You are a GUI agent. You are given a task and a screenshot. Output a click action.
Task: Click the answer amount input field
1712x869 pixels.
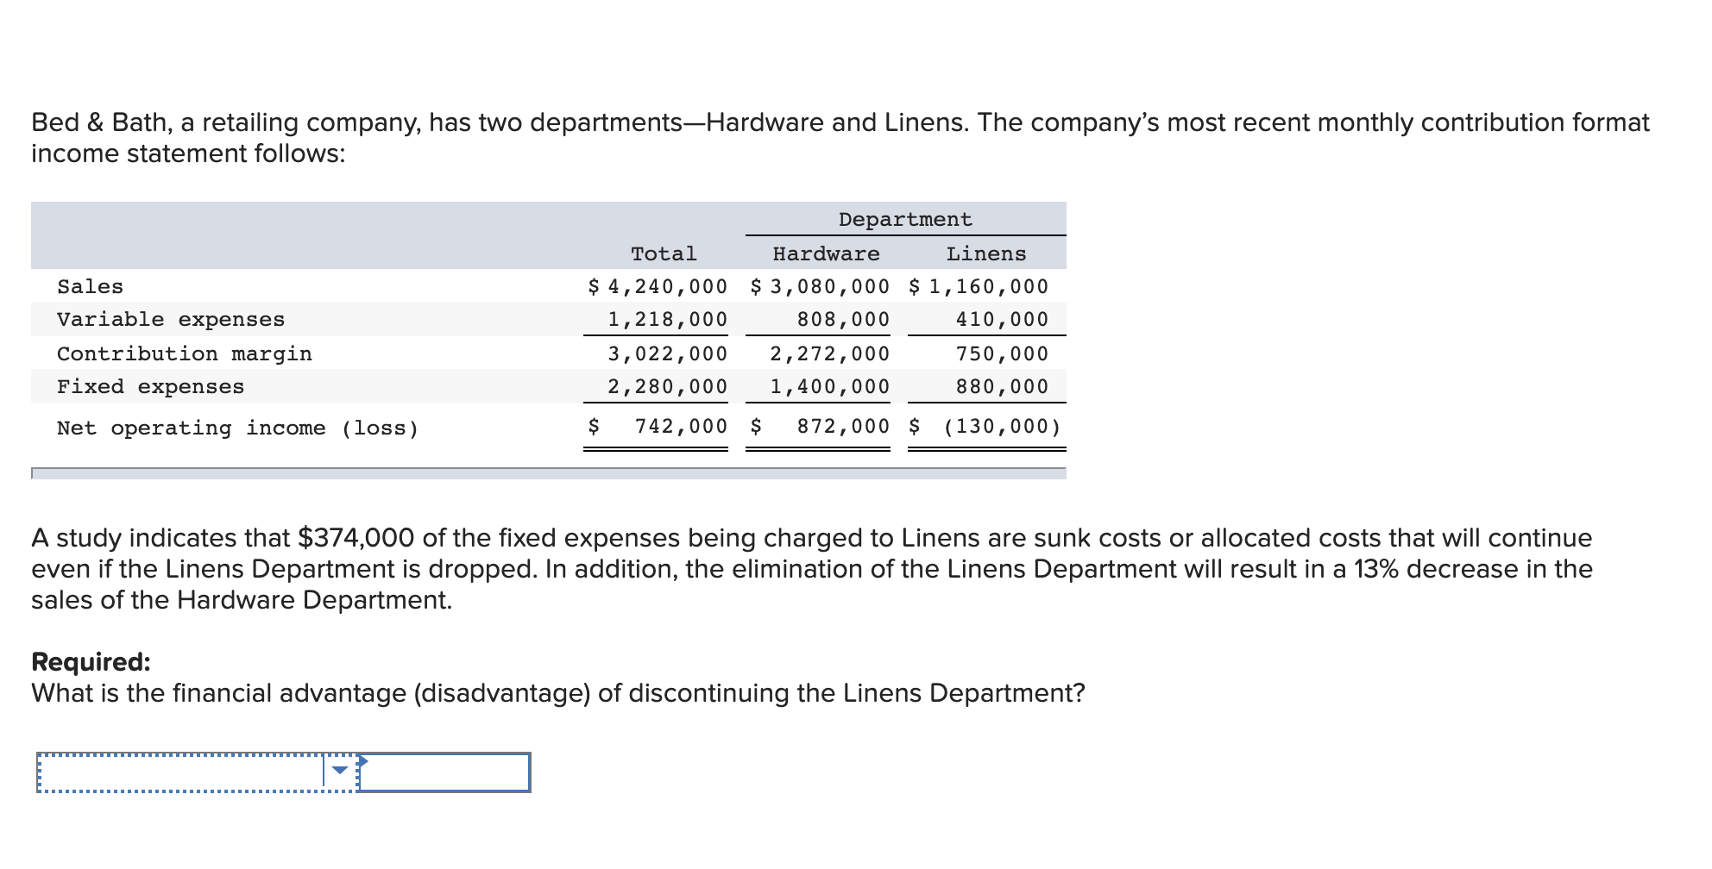[444, 772]
